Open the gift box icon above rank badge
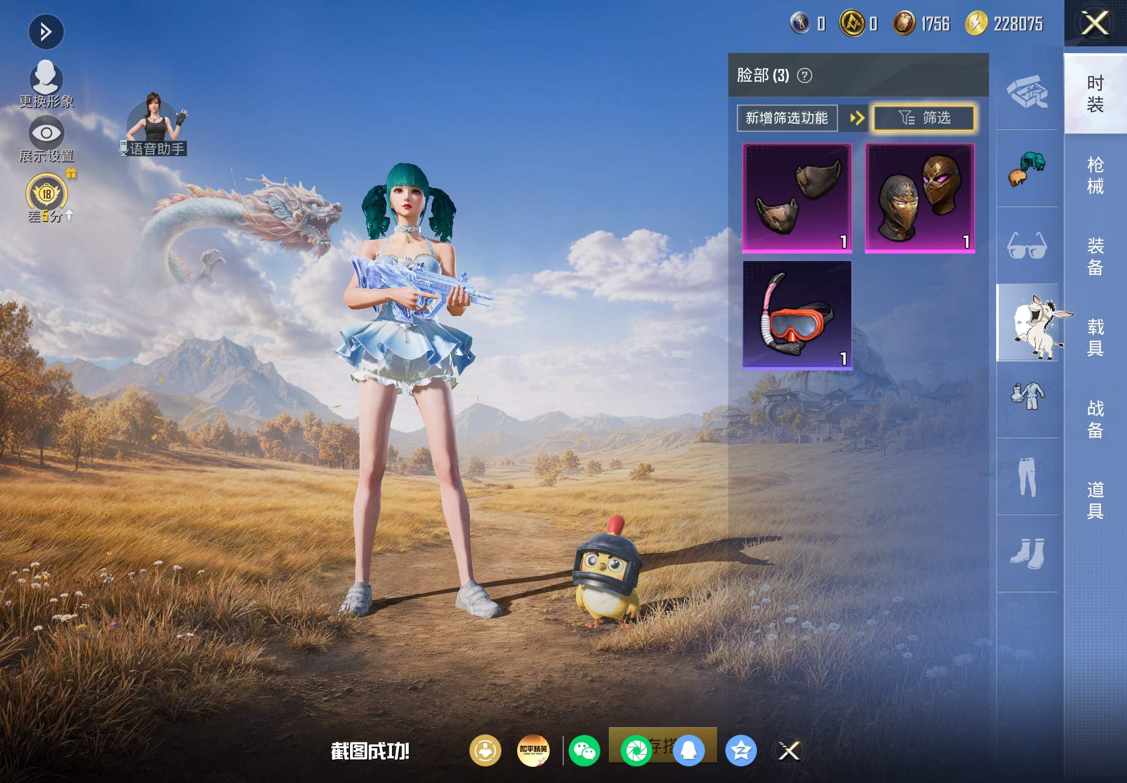Screen dimensions: 1127x783 pos(71,173)
